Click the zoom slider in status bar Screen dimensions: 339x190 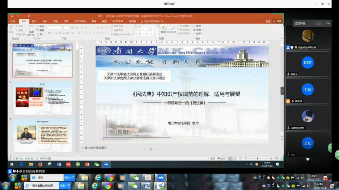tap(260, 158)
